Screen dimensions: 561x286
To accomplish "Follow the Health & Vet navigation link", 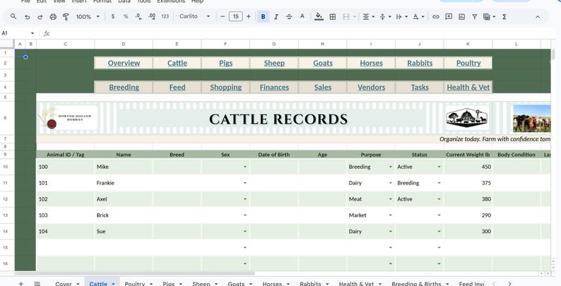I will click(468, 88).
